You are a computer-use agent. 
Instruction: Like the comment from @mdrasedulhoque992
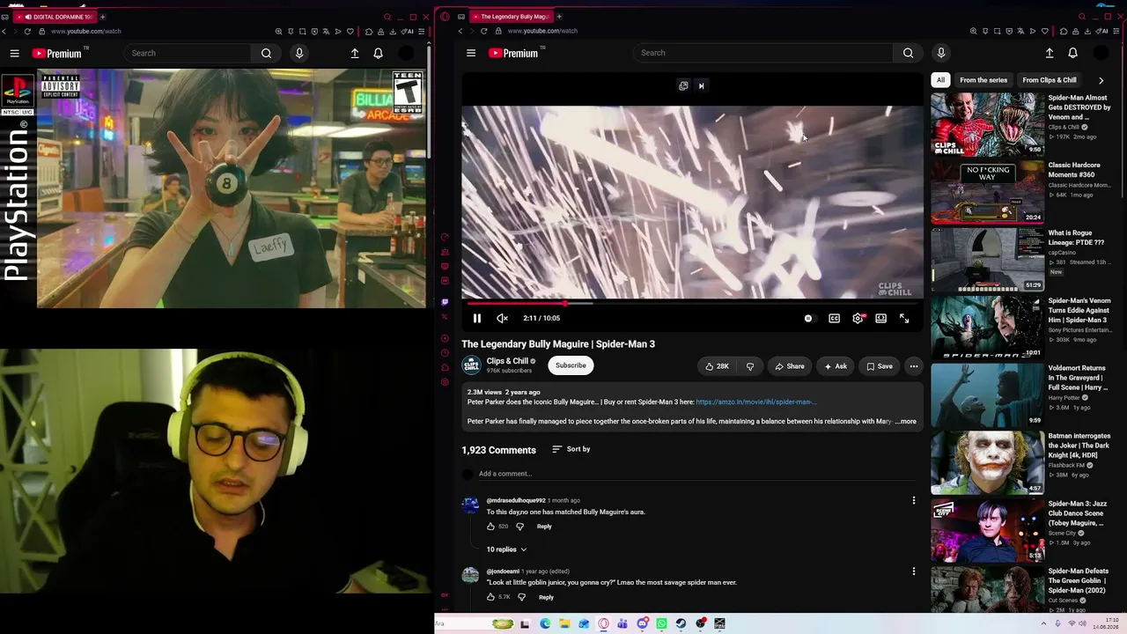pyautogui.click(x=491, y=527)
